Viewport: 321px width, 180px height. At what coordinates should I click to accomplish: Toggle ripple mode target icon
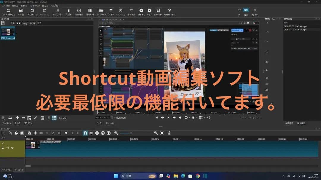[97, 133]
